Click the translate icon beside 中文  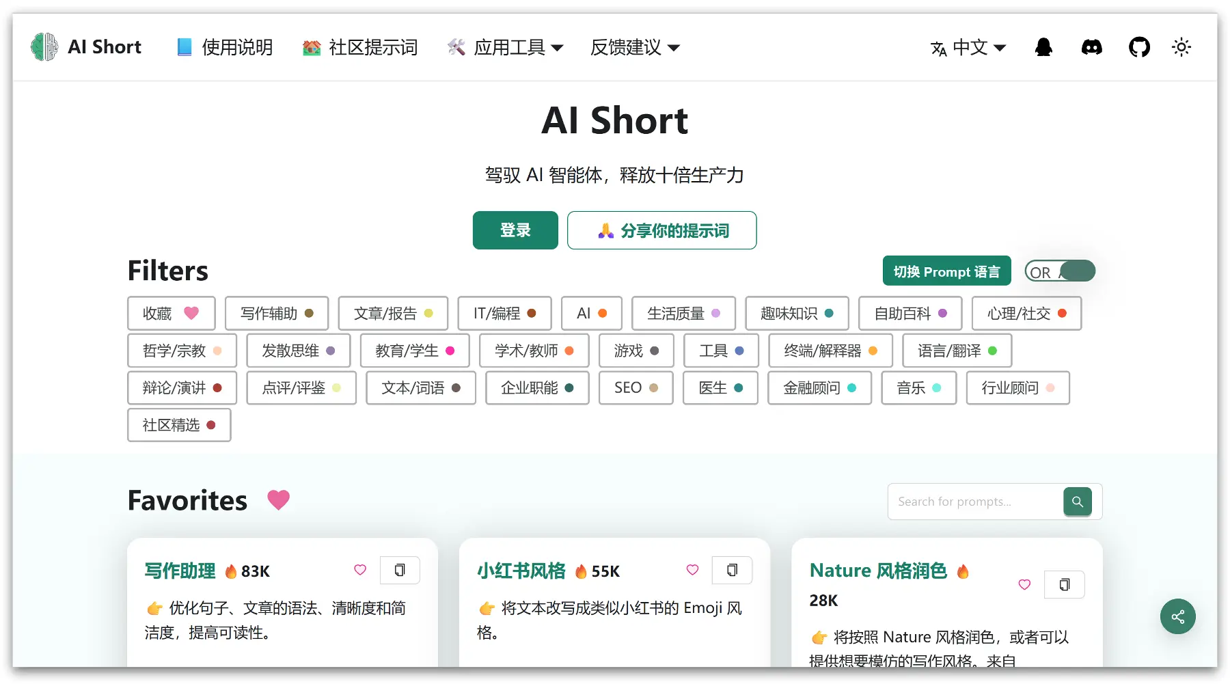pyautogui.click(x=938, y=48)
